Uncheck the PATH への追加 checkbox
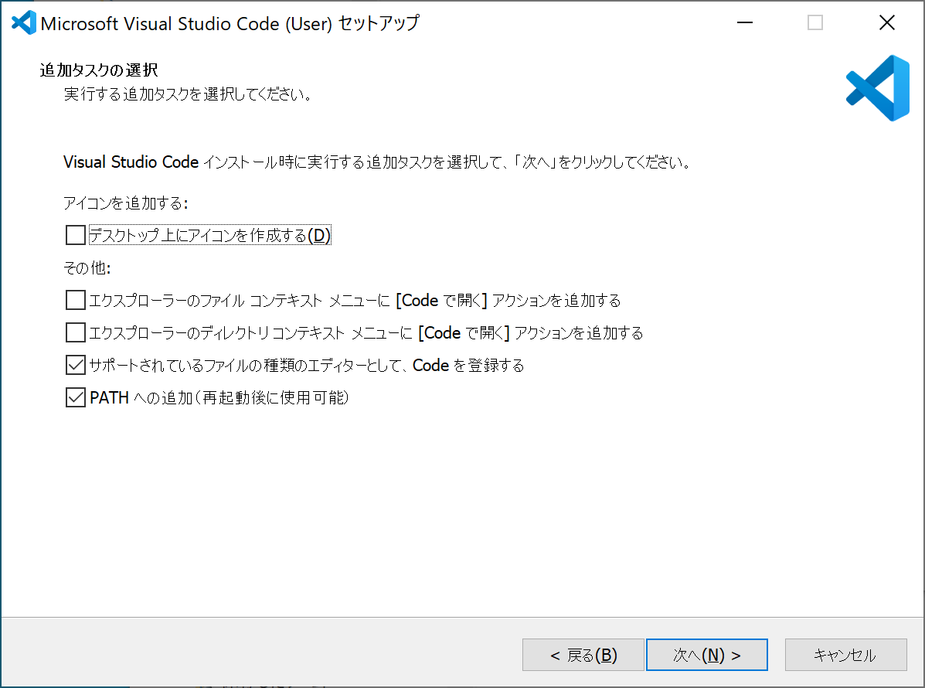Image resolution: width=925 pixels, height=688 pixels. 76,397
